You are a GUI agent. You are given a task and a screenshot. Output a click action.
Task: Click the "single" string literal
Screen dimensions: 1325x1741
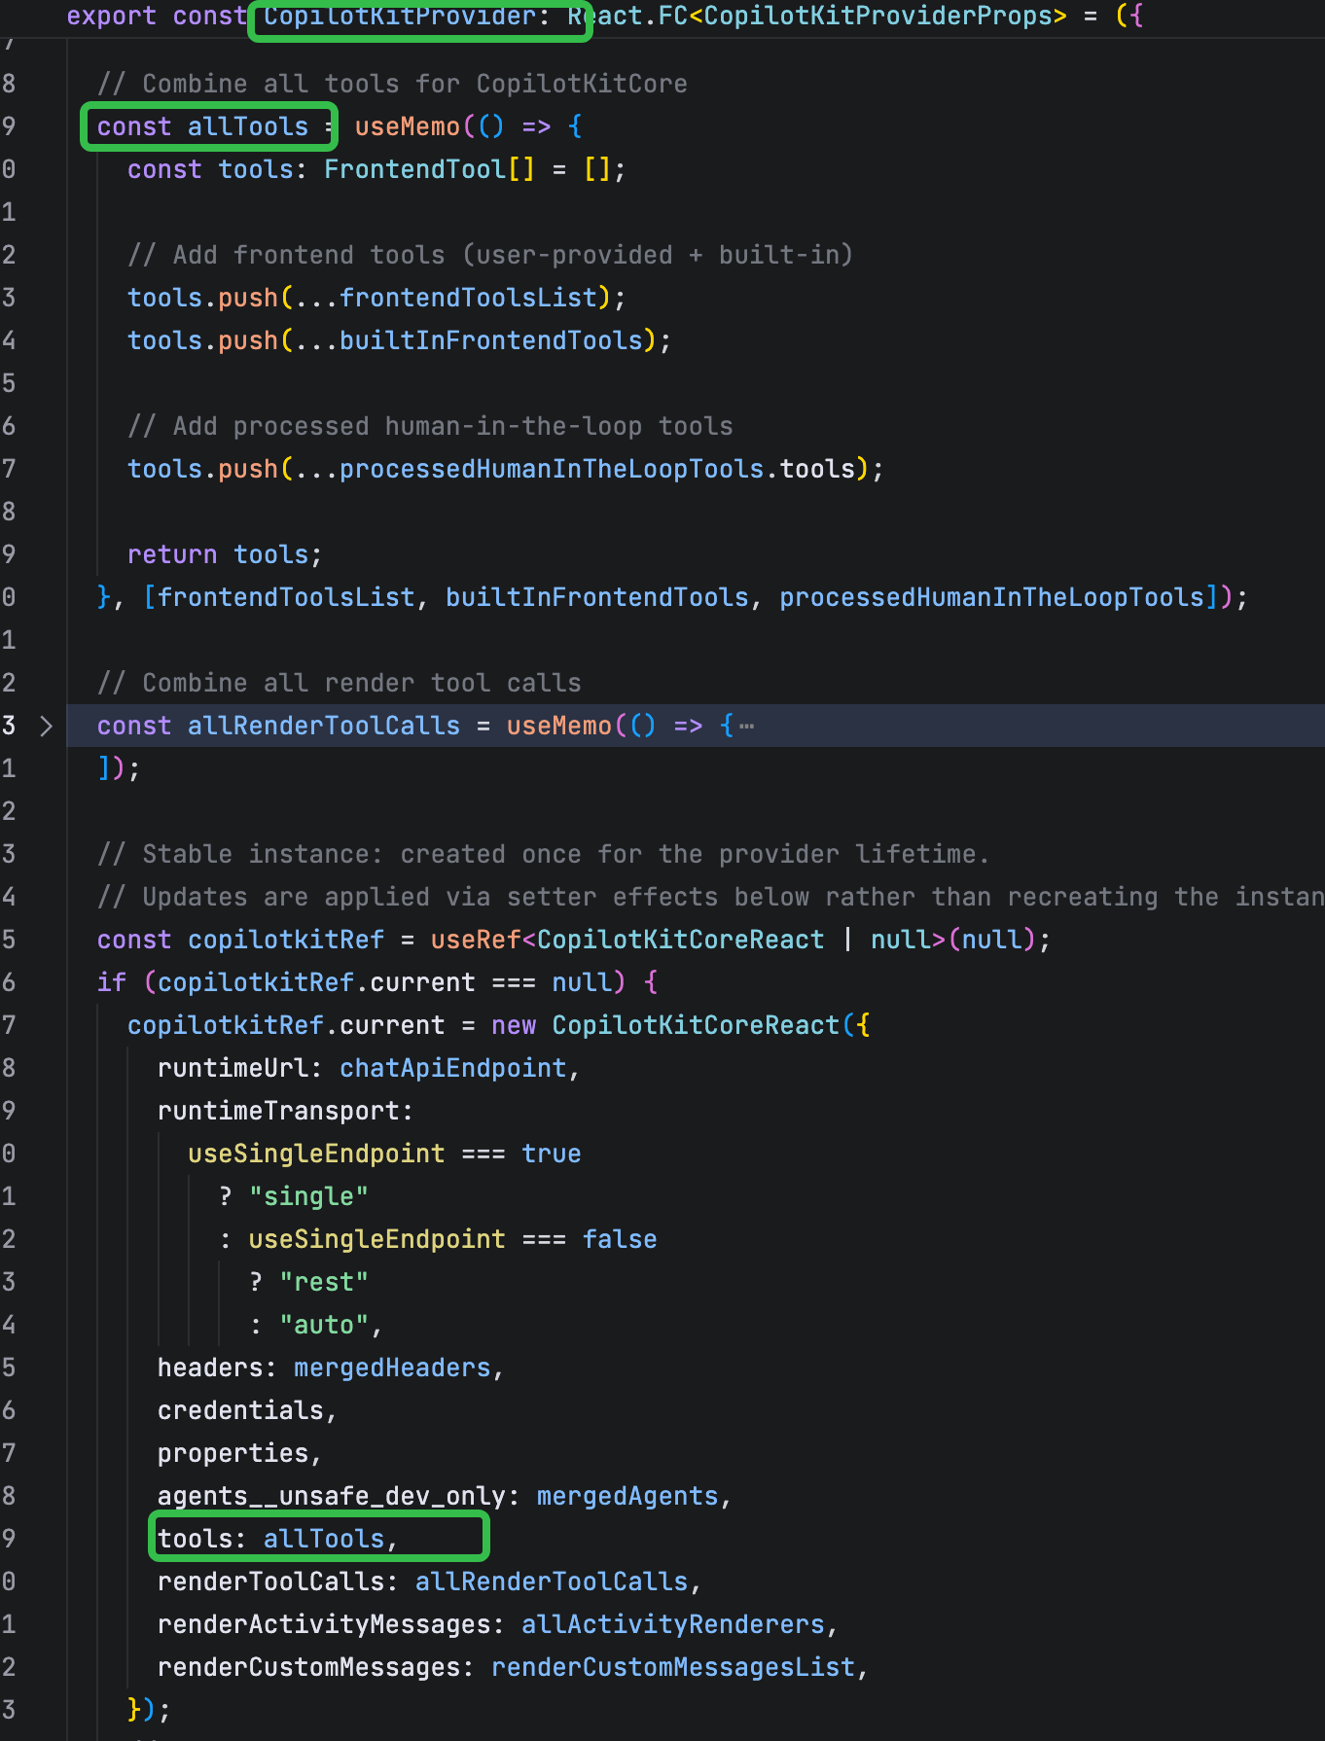[x=308, y=1196]
